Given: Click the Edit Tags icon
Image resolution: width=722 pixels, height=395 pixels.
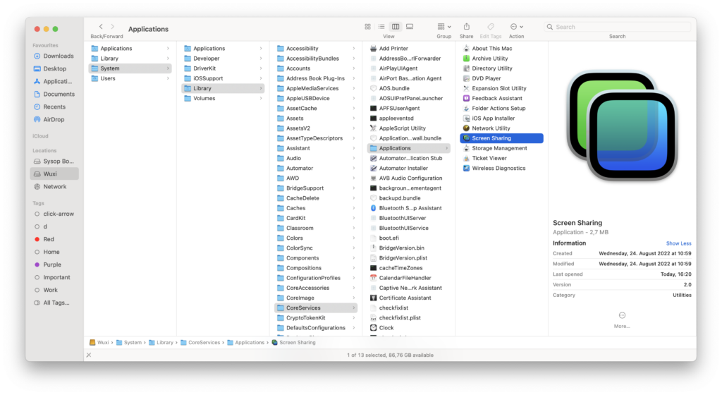Looking at the screenshot, I should 491,27.
